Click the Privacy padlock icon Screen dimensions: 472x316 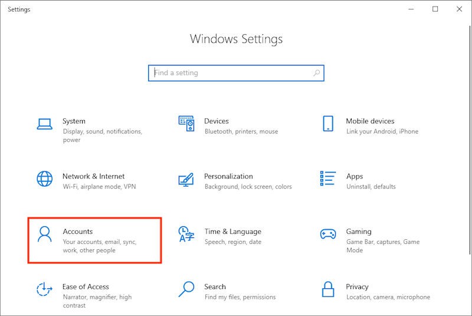[x=328, y=289]
